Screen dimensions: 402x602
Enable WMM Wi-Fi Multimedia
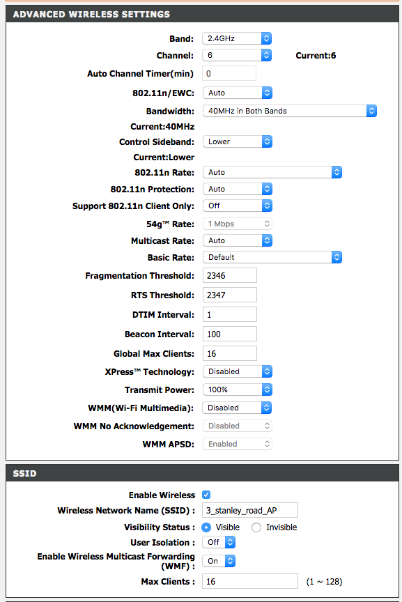tap(238, 408)
